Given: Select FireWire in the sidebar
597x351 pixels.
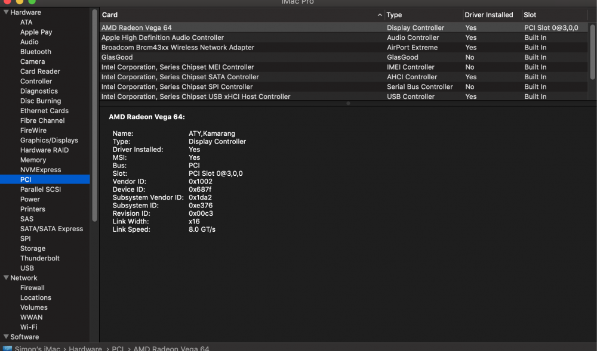Looking at the screenshot, I should (33, 131).
